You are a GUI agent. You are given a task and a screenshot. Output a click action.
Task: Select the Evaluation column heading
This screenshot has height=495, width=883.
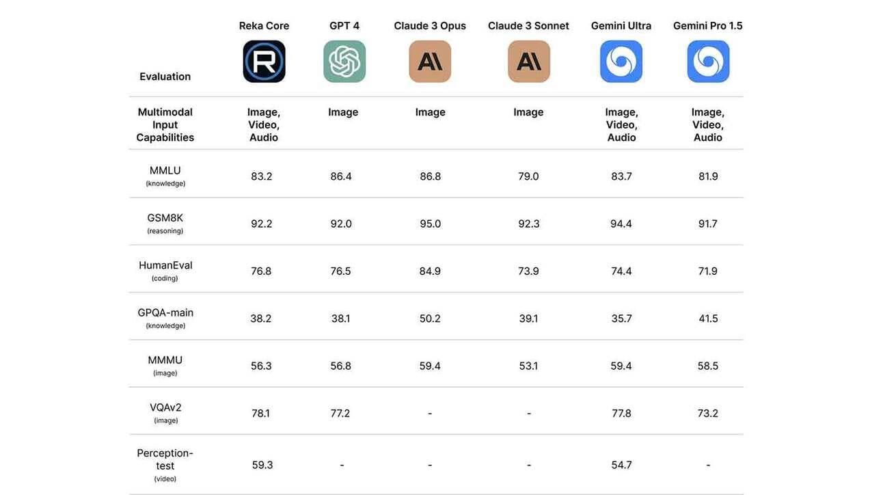(165, 77)
